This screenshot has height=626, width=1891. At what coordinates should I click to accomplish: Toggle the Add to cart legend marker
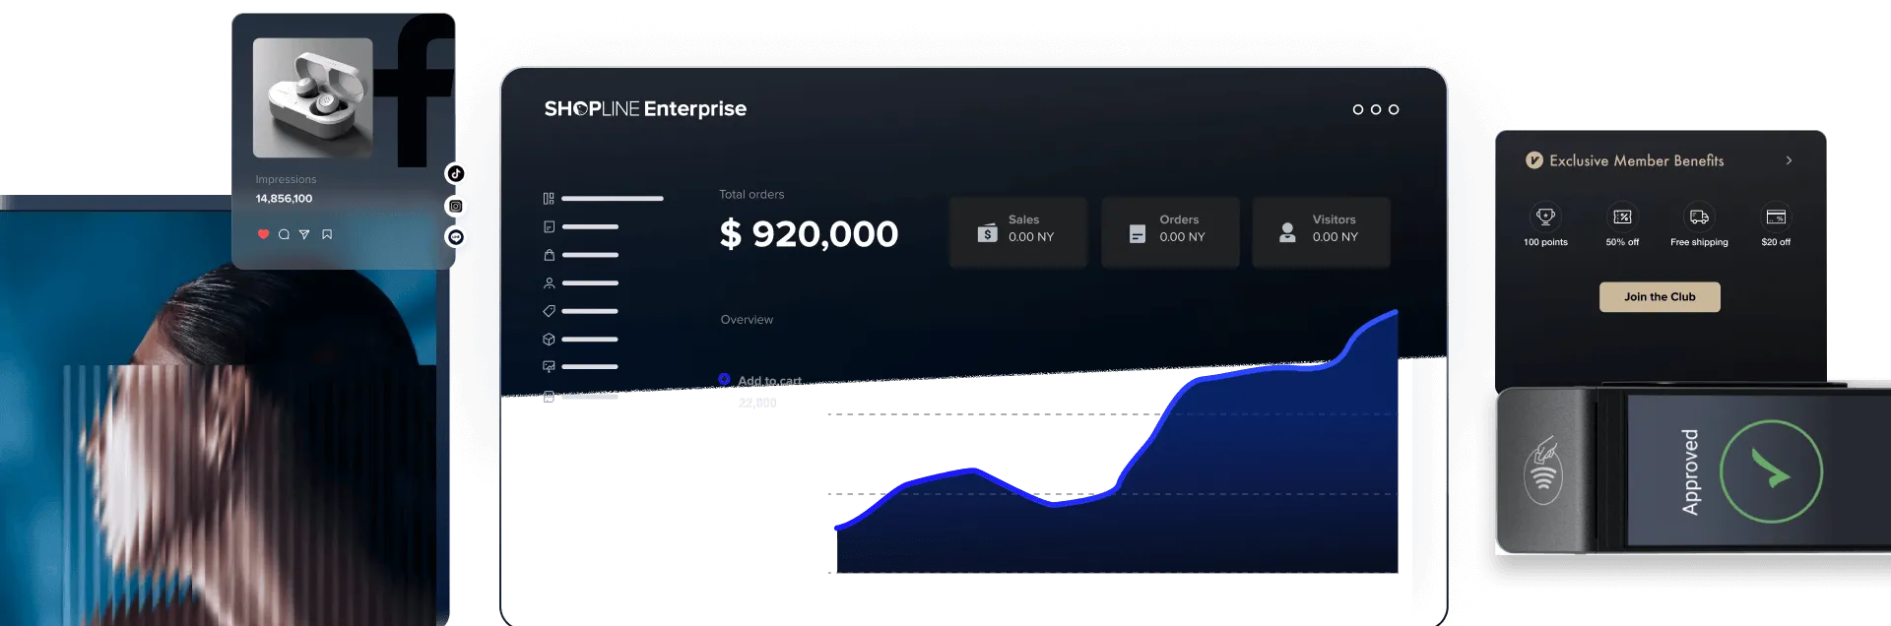[724, 379]
